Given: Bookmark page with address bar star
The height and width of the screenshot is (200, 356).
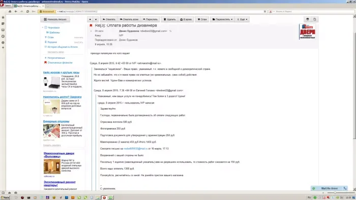Looking at the screenshot, I should pos(265,11).
